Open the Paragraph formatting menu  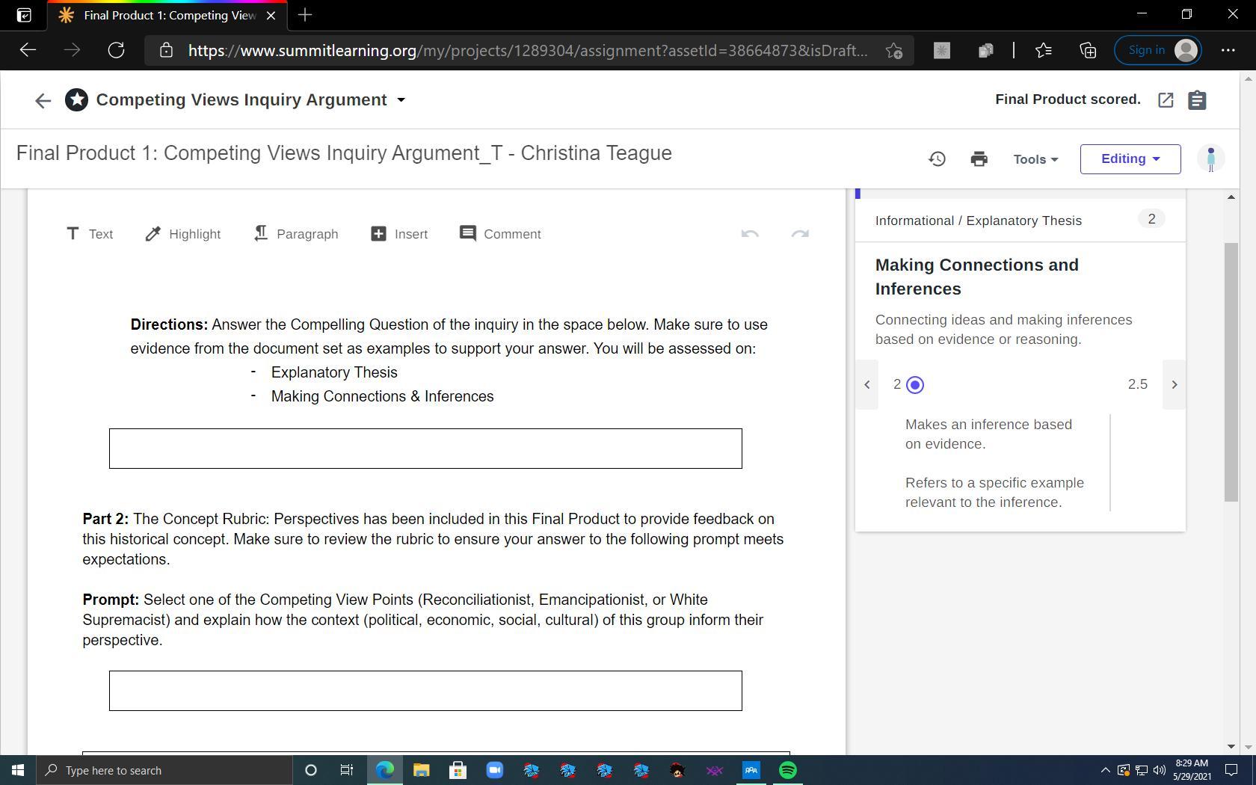296,234
